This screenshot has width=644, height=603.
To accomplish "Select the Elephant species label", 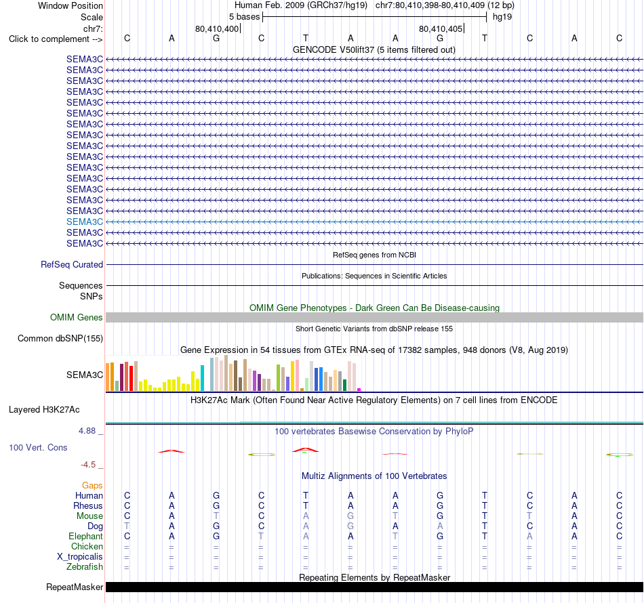I will [x=85, y=536].
